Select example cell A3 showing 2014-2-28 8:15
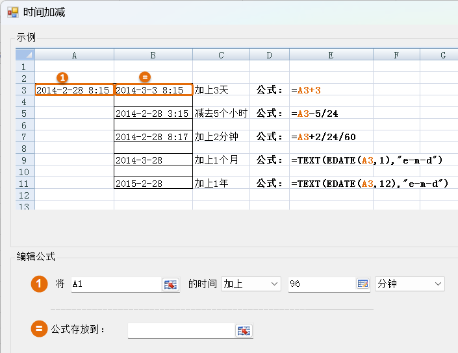The height and width of the screenshot is (353, 458). point(74,90)
